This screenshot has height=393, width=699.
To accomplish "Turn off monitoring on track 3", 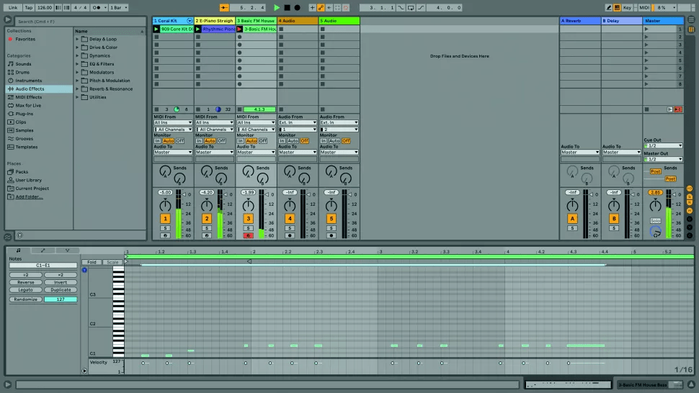I will click(x=262, y=141).
